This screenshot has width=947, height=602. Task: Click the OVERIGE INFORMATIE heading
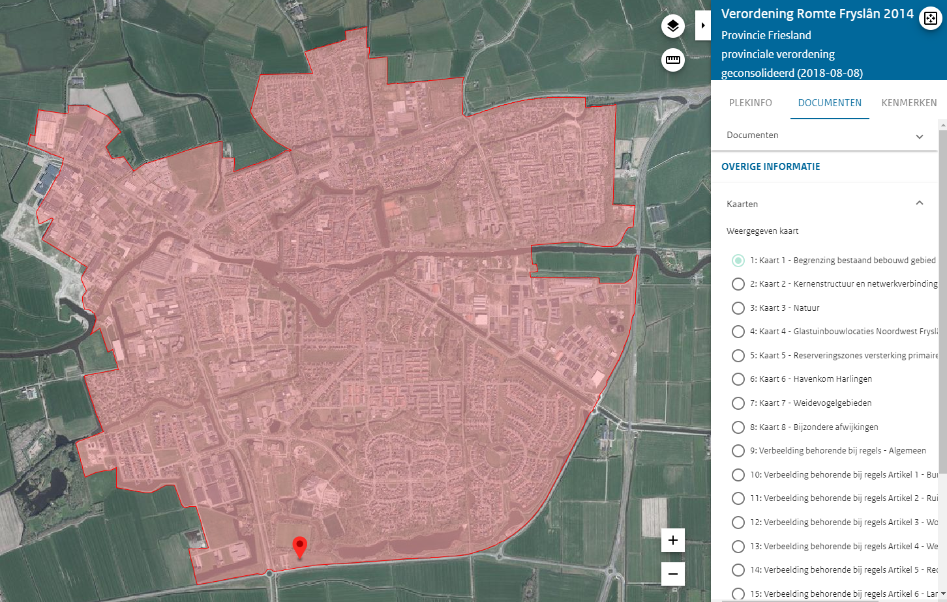771,167
